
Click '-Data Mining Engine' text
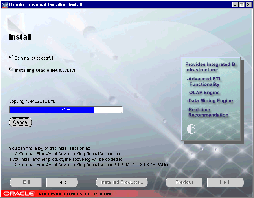tap(210, 101)
